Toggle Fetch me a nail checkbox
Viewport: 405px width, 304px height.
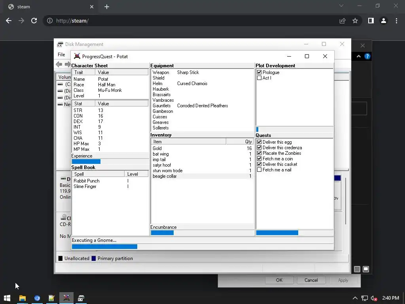click(x=259, y=170)
